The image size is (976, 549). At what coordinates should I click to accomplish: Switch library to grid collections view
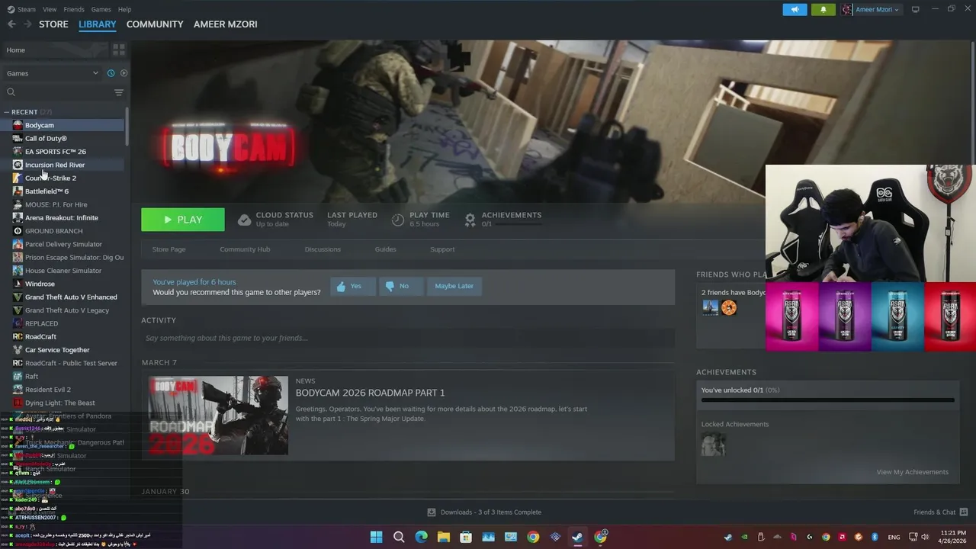(119, 50)
